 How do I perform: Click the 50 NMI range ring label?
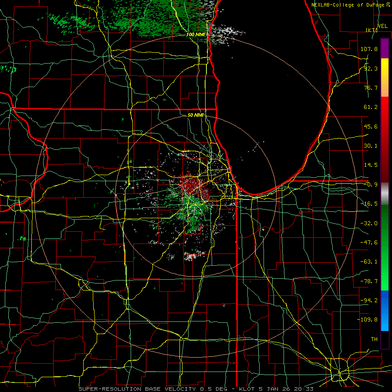tap(196, 115)
